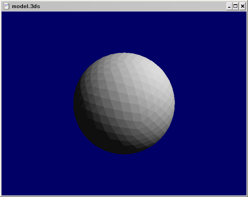Click the rendered gray sphere model

(x=124, y=103)
